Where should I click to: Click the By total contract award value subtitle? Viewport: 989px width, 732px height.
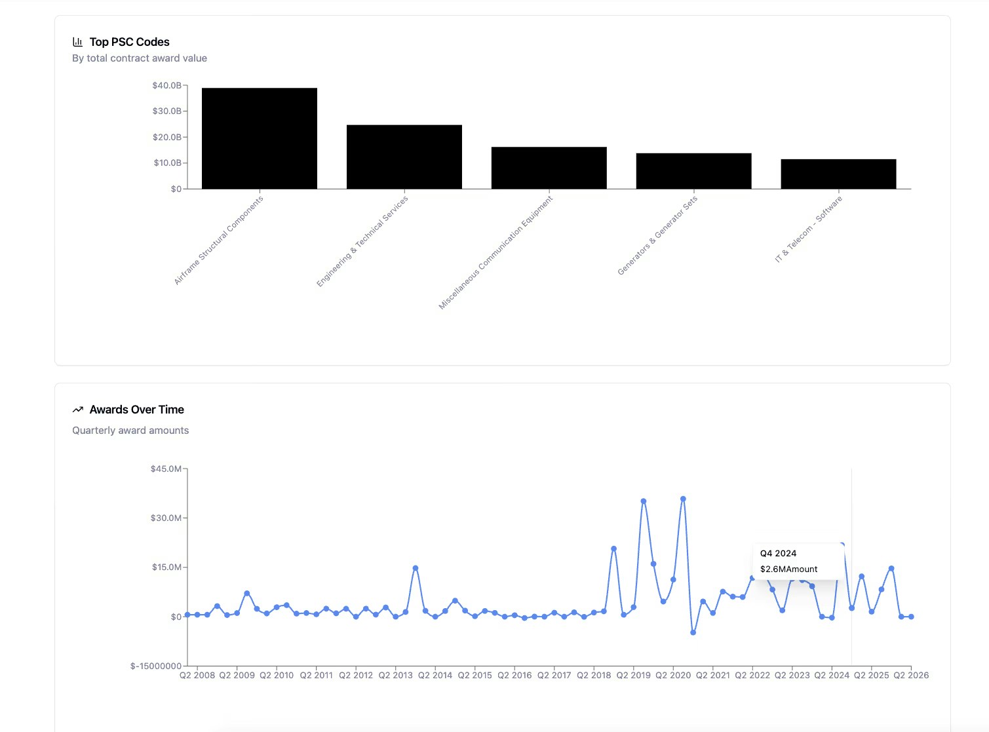(140, 58)
